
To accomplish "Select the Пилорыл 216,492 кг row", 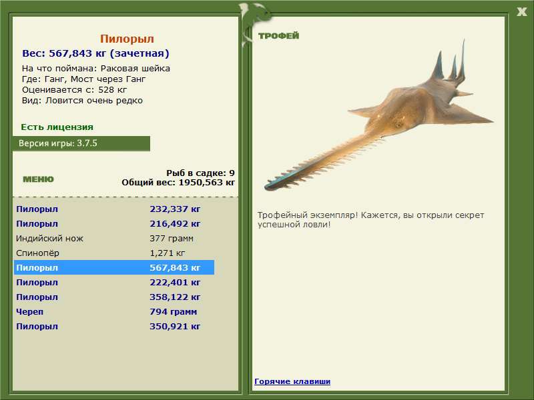I will pos(114,223).
